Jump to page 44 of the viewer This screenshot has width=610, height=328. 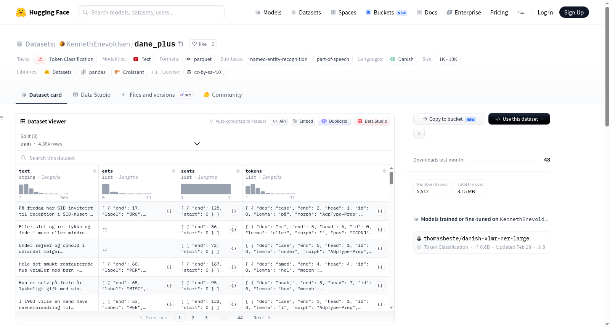tap(240, 318)
